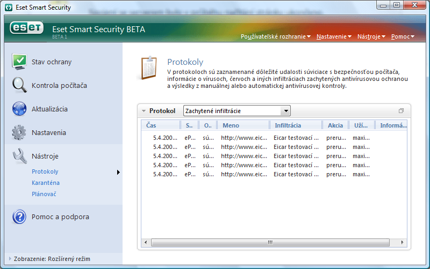Screen dimensions: 430x269
Task: Click horizontal scrollbar left arrow
Action: (146, 243)
